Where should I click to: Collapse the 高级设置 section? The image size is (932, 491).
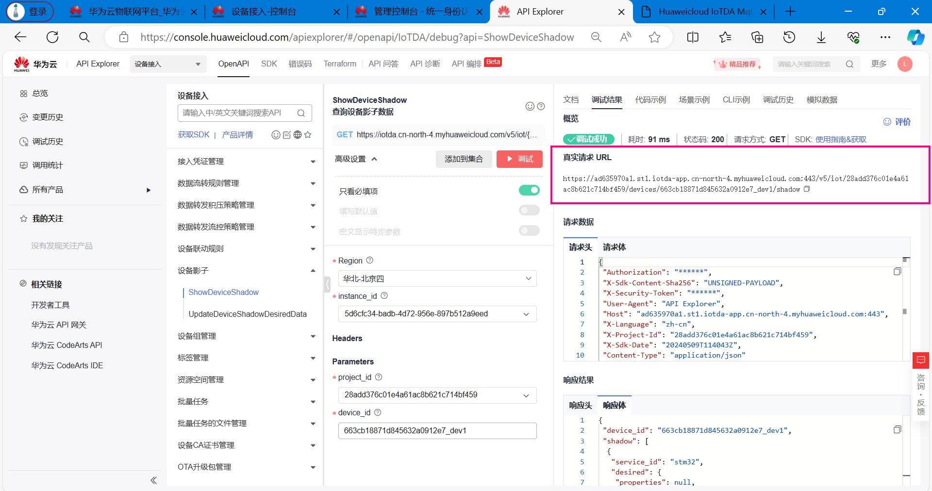[356, 159]
